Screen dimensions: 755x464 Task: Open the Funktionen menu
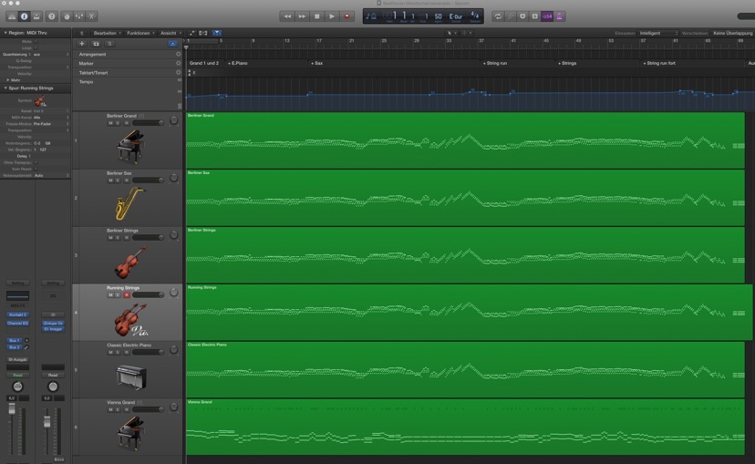click(140, 33)
